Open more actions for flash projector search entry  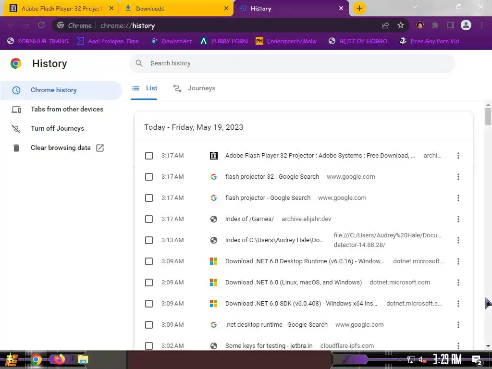(x=458, y=198)
